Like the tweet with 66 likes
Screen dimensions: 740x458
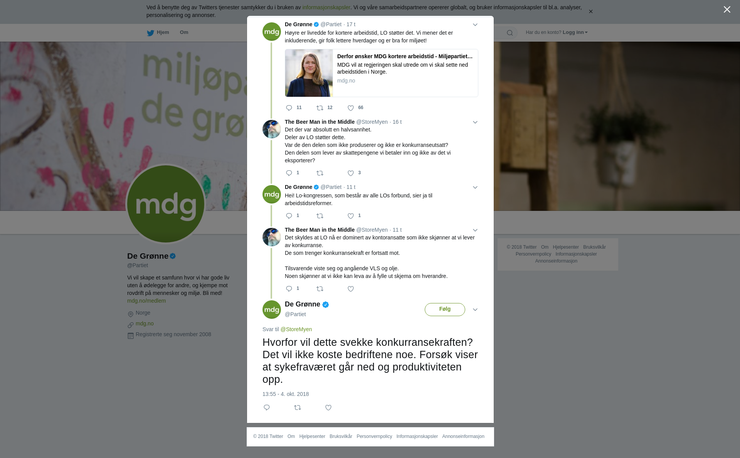(351, 108)
